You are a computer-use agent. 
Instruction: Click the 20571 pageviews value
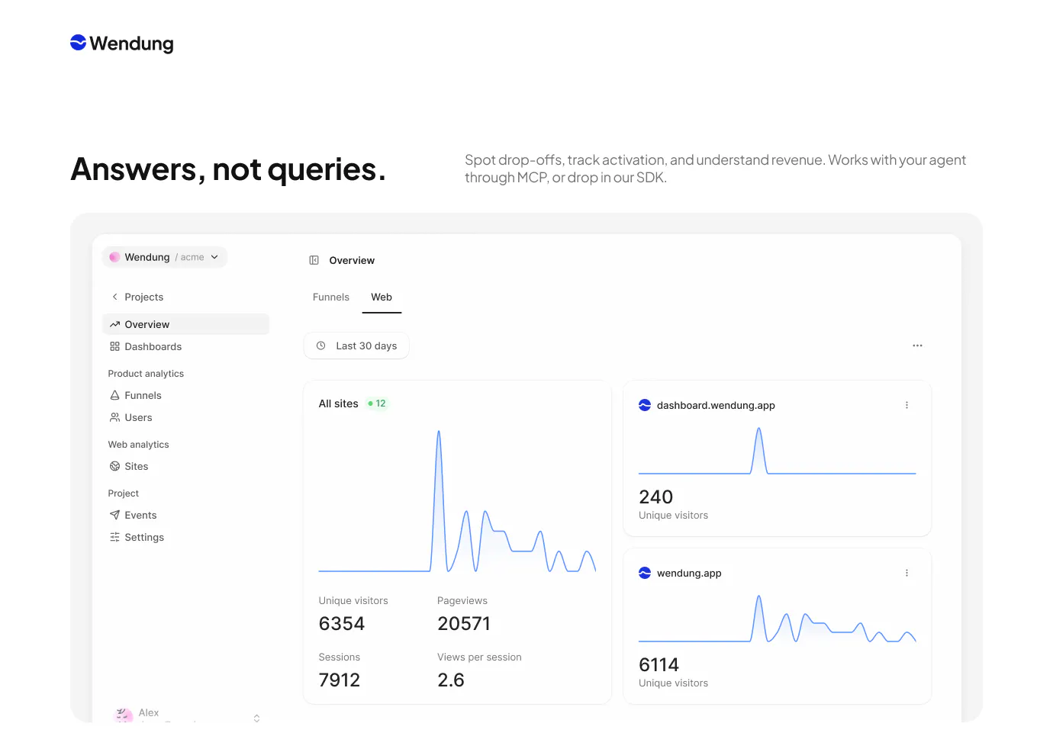pos(464,624)
